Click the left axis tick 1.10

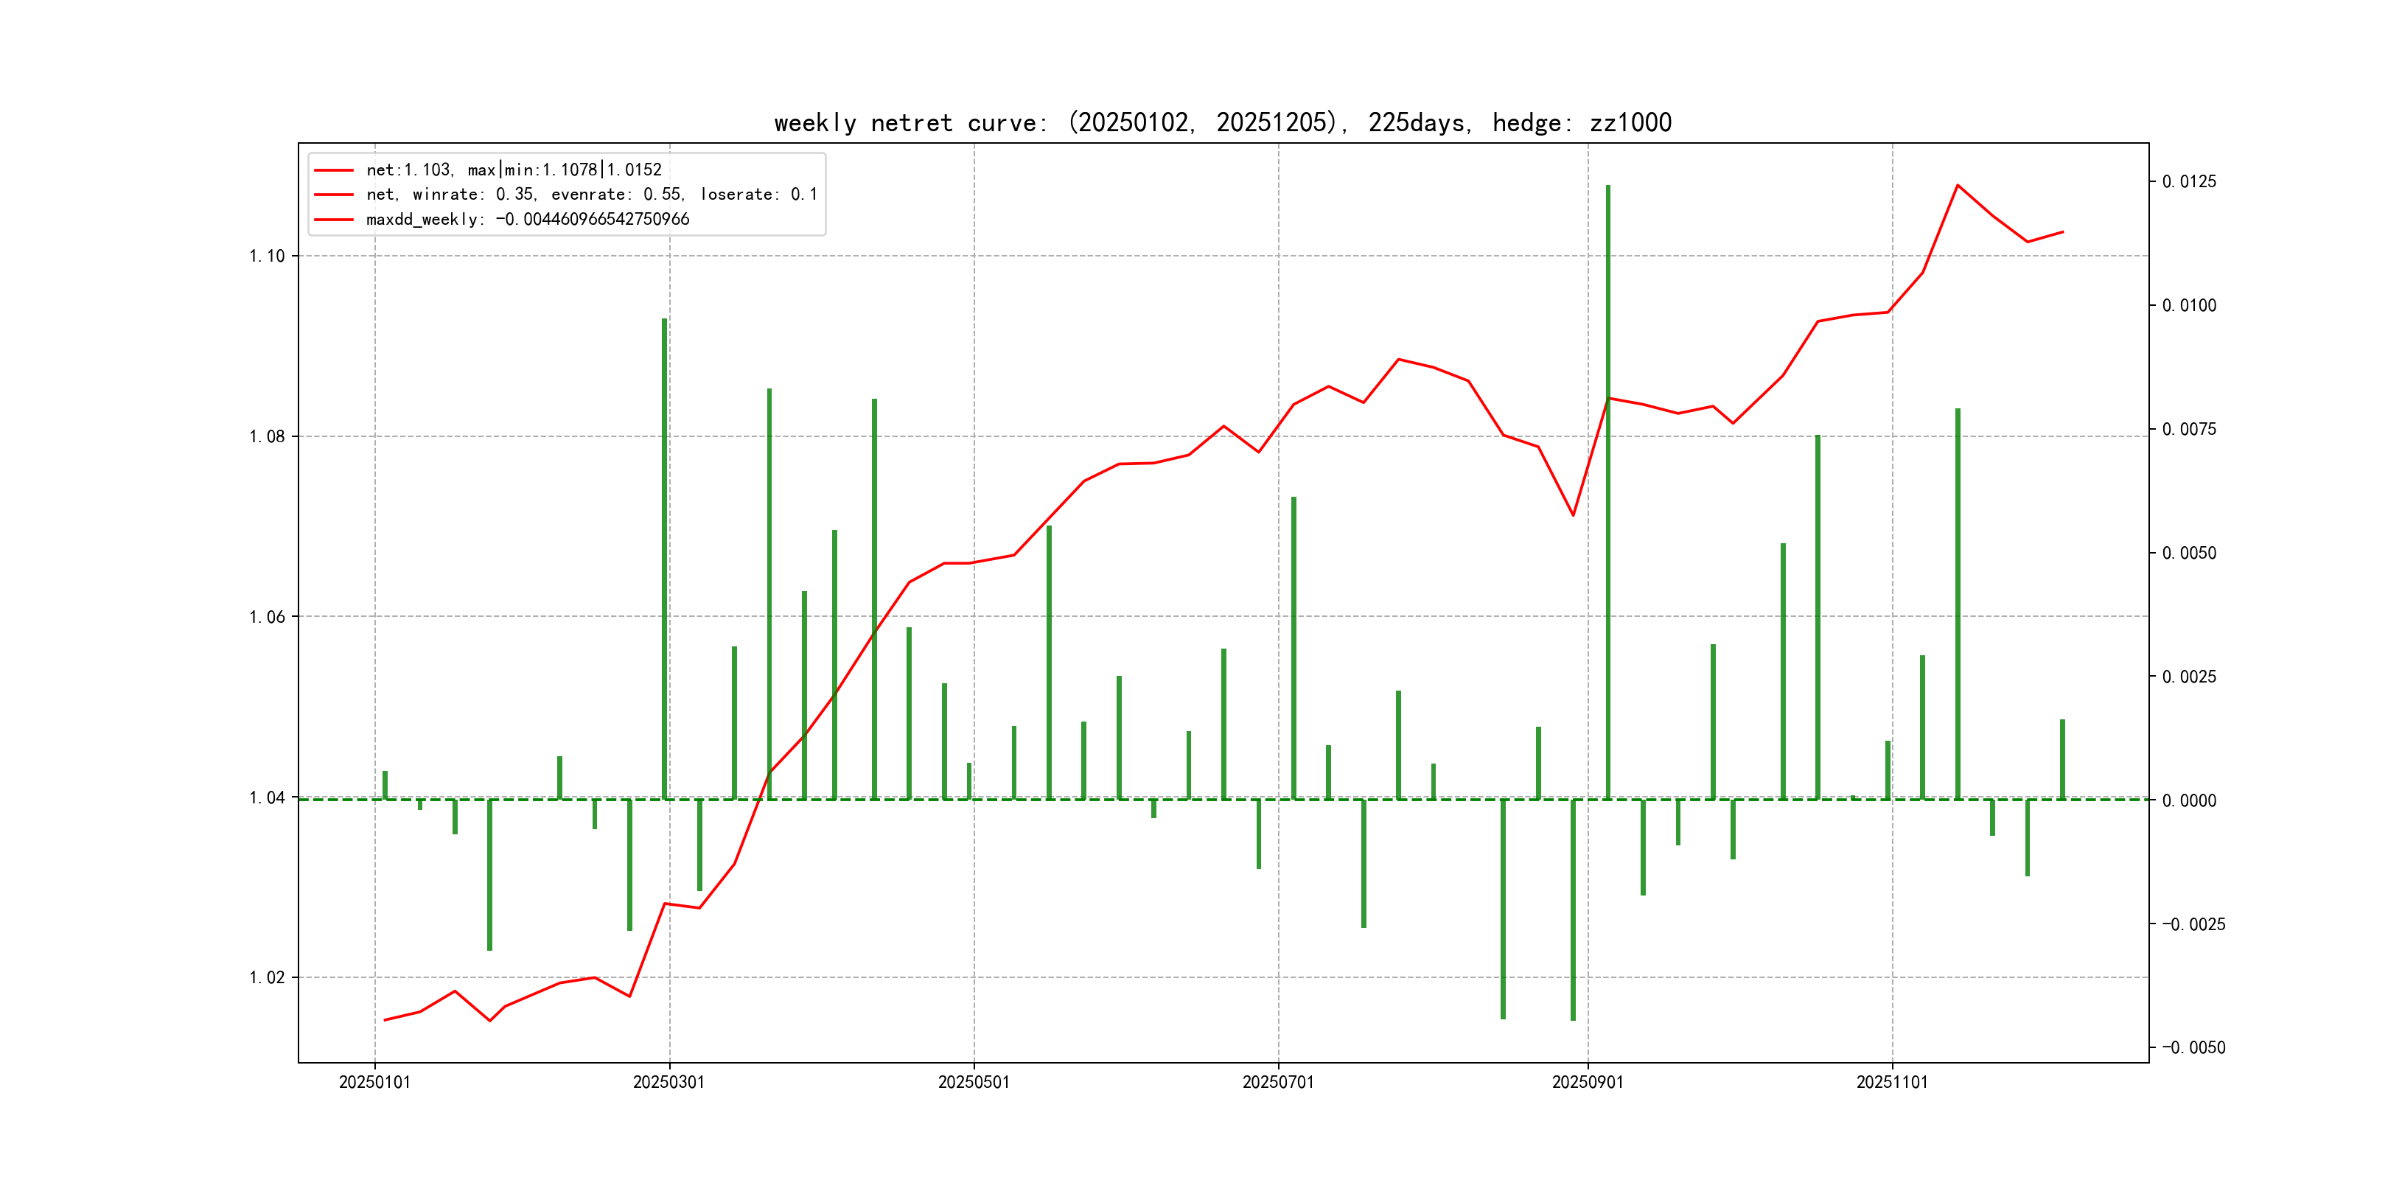pos(267,256)
